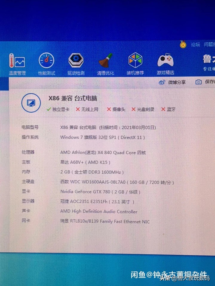Click the 主板 row label
The width and height of the screenshot is (215, 286).
tap(26, 162)
